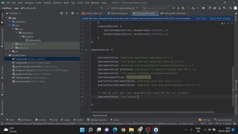Toggle the Terminal tool window

[x=41, y=120]
